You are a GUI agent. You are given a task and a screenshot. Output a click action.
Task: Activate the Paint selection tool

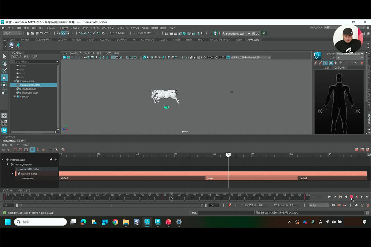[x=4, y=70]
